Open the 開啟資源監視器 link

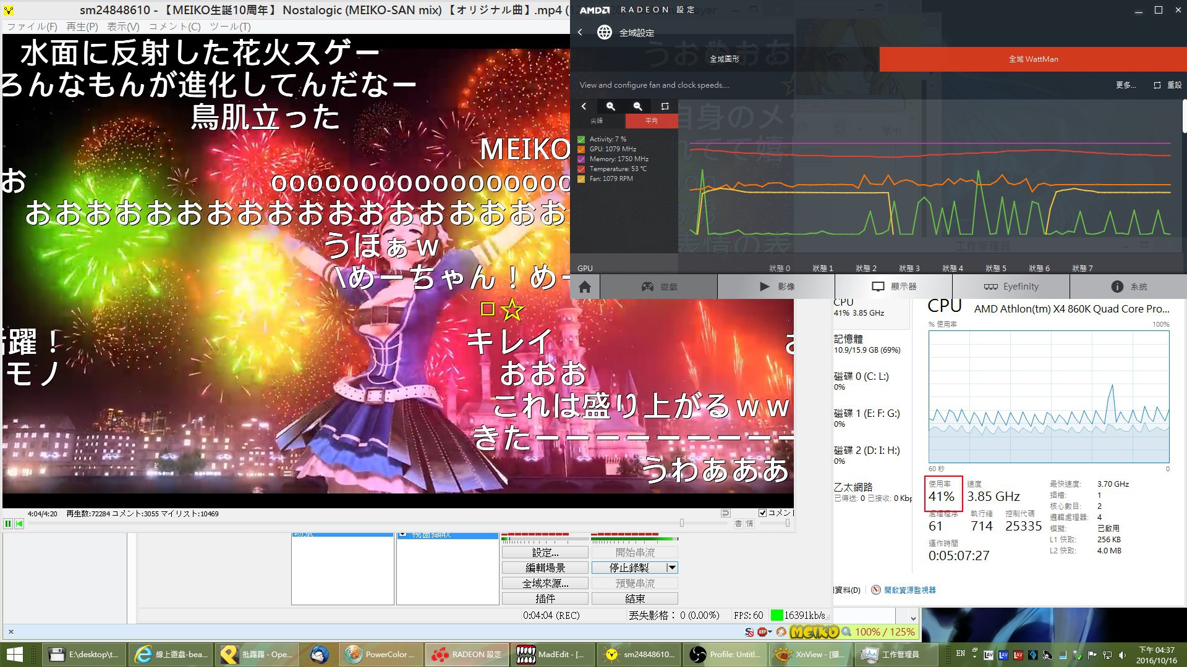tap(909, 590)
